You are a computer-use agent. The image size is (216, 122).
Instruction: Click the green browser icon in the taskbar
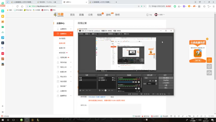[22, 120]
